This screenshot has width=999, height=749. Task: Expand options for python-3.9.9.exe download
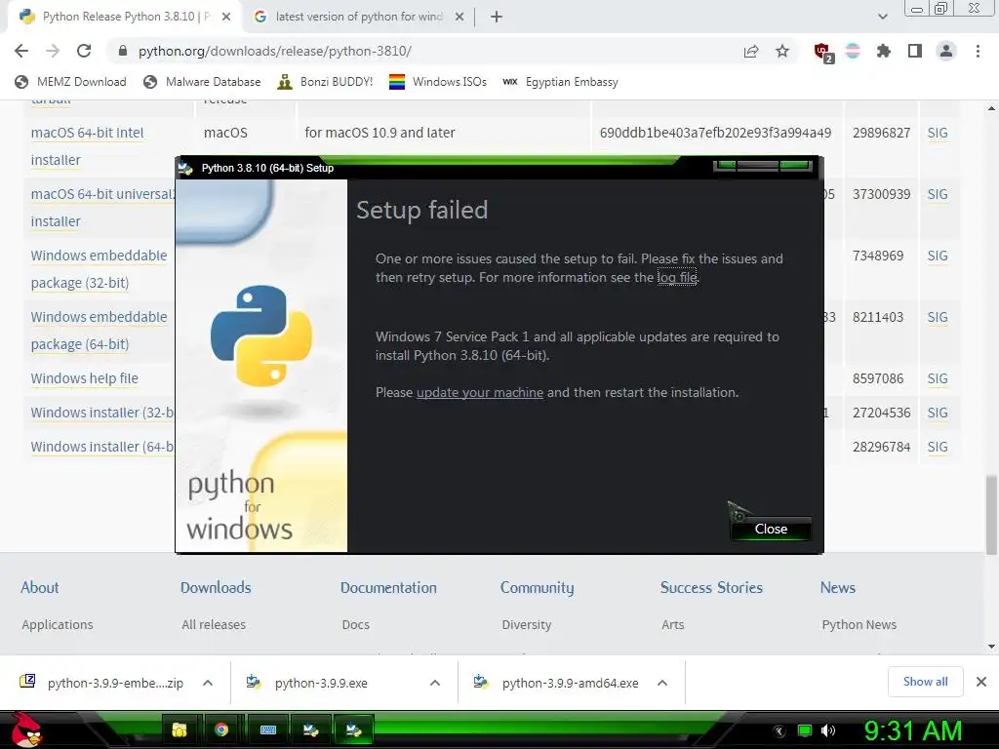(435, 683)
